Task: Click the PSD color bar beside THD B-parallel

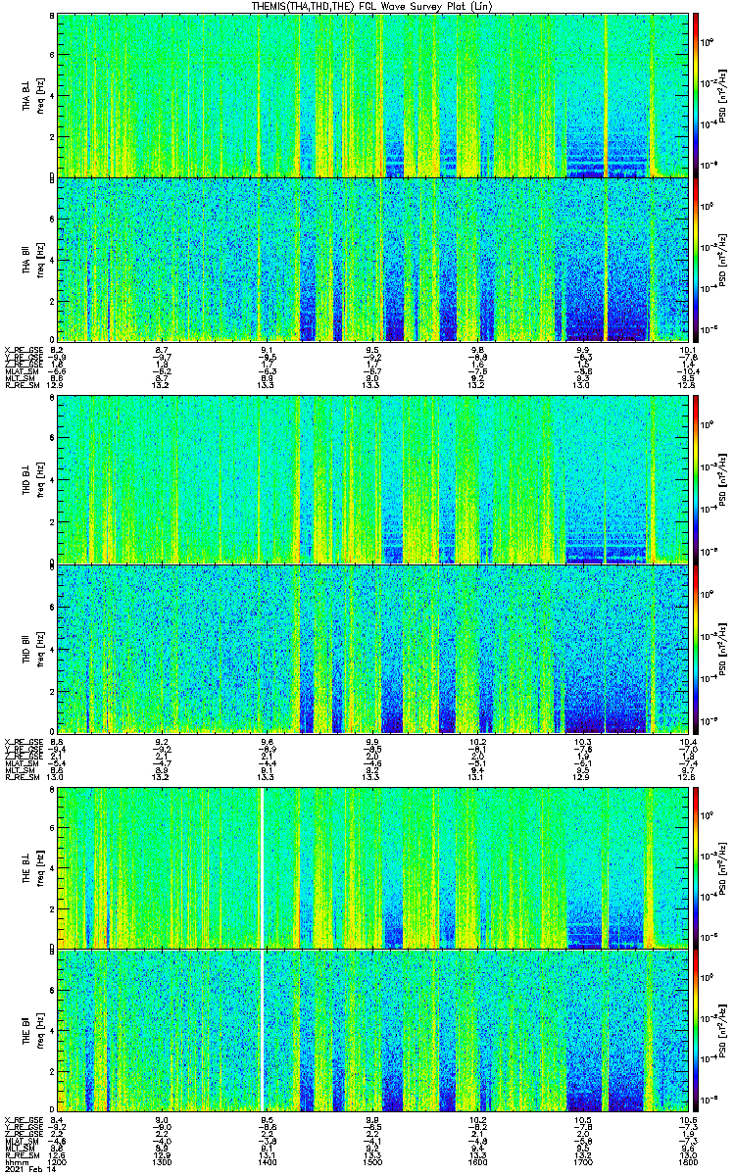Action: click(696, 648)
